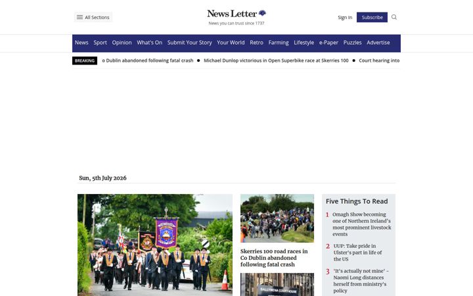This screenshot has height=296, width=473.
Task: Open Submit Your Story page
Action: (189, 43)
